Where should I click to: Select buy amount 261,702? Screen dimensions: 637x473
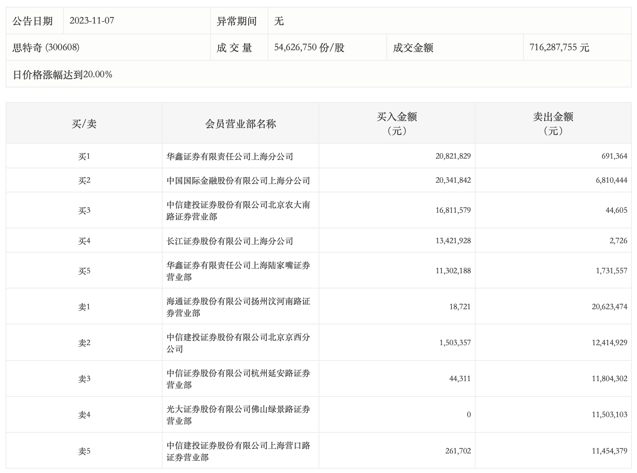click(x=458, y=451)
